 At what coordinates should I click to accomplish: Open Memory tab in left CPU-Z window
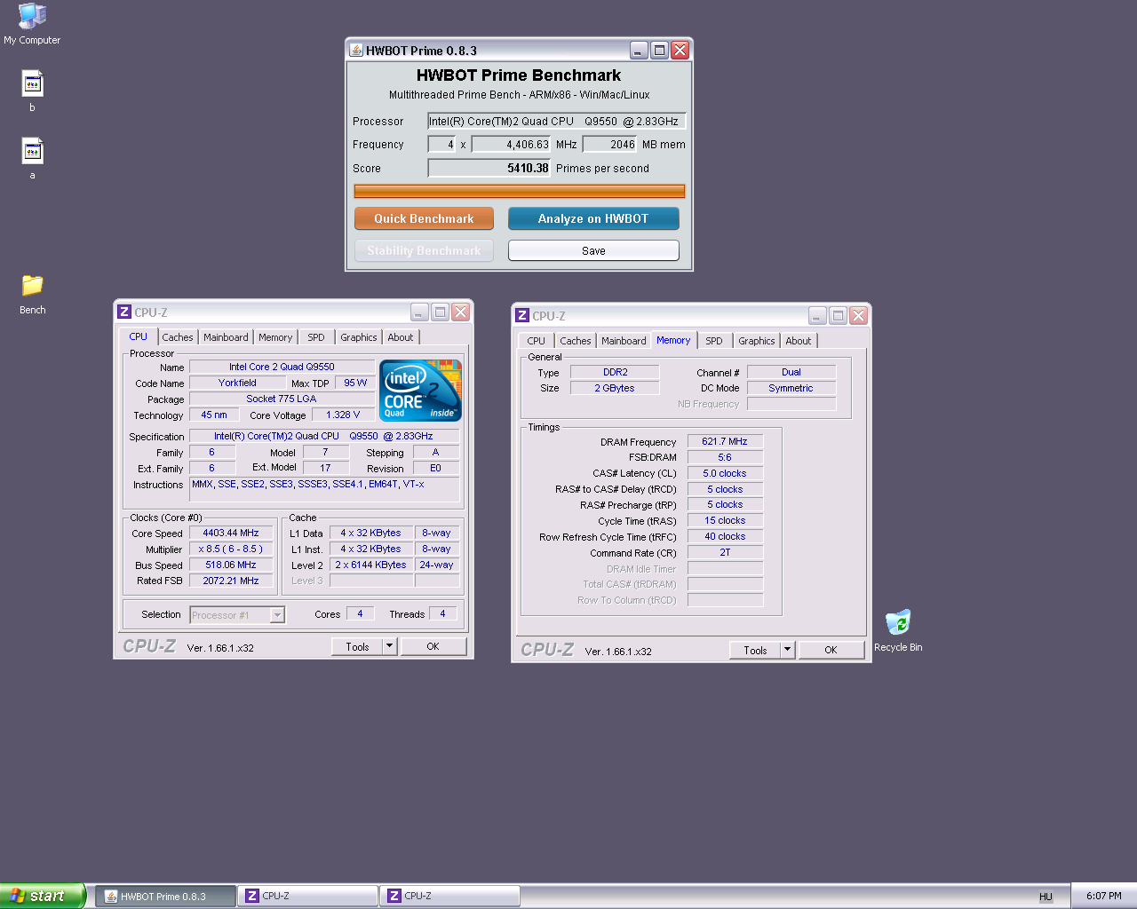pos(275,337)
